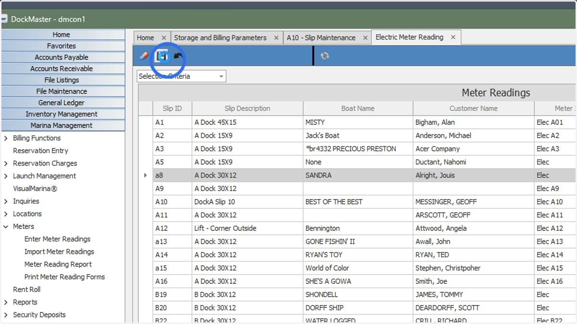The image size is (577, 324).
Task: Sort by the Boat Name column header
Action: point(358,108)
